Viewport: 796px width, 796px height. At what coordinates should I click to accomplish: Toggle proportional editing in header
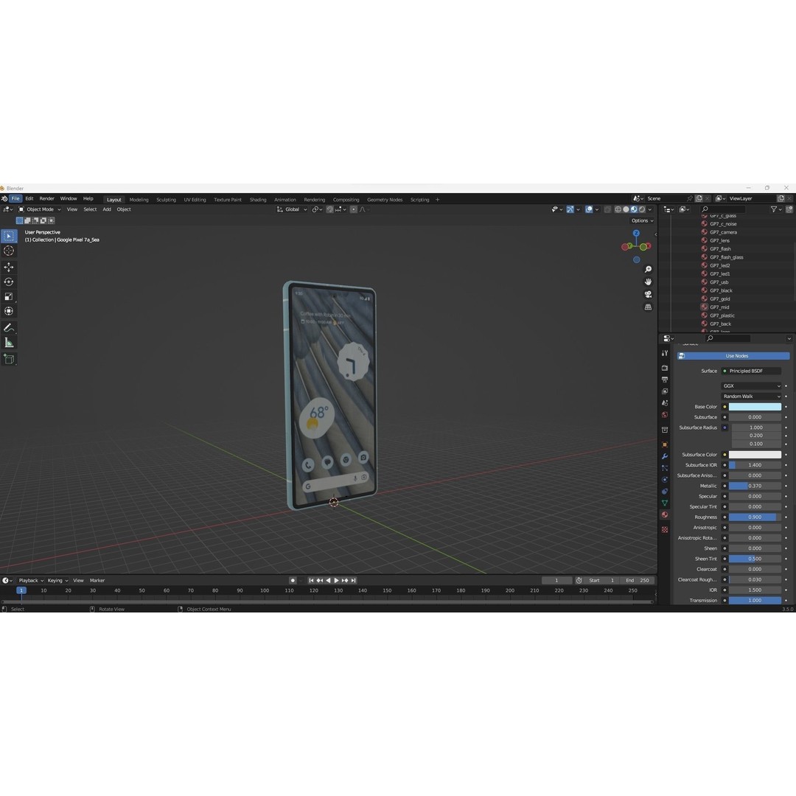coord(354,209)
